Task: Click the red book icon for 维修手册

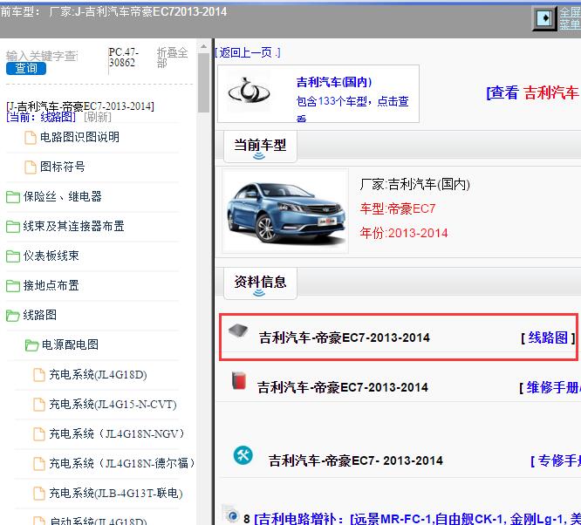Action: (x=239, y=380)
